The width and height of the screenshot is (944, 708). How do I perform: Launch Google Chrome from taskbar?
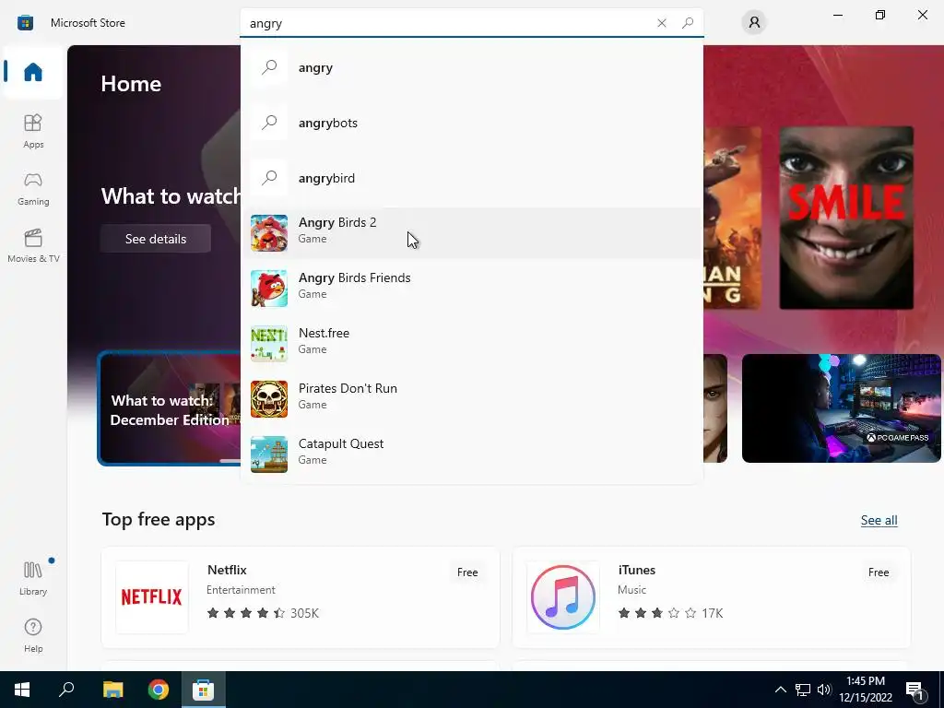pyautogui.click(x=159, y=690)
